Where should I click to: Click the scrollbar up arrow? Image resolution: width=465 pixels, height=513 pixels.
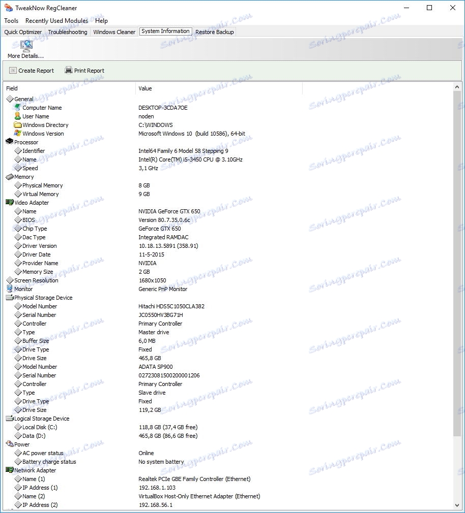[x=457, y=87]
